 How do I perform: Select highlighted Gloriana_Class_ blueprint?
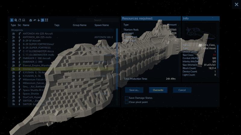click(62, 69)
